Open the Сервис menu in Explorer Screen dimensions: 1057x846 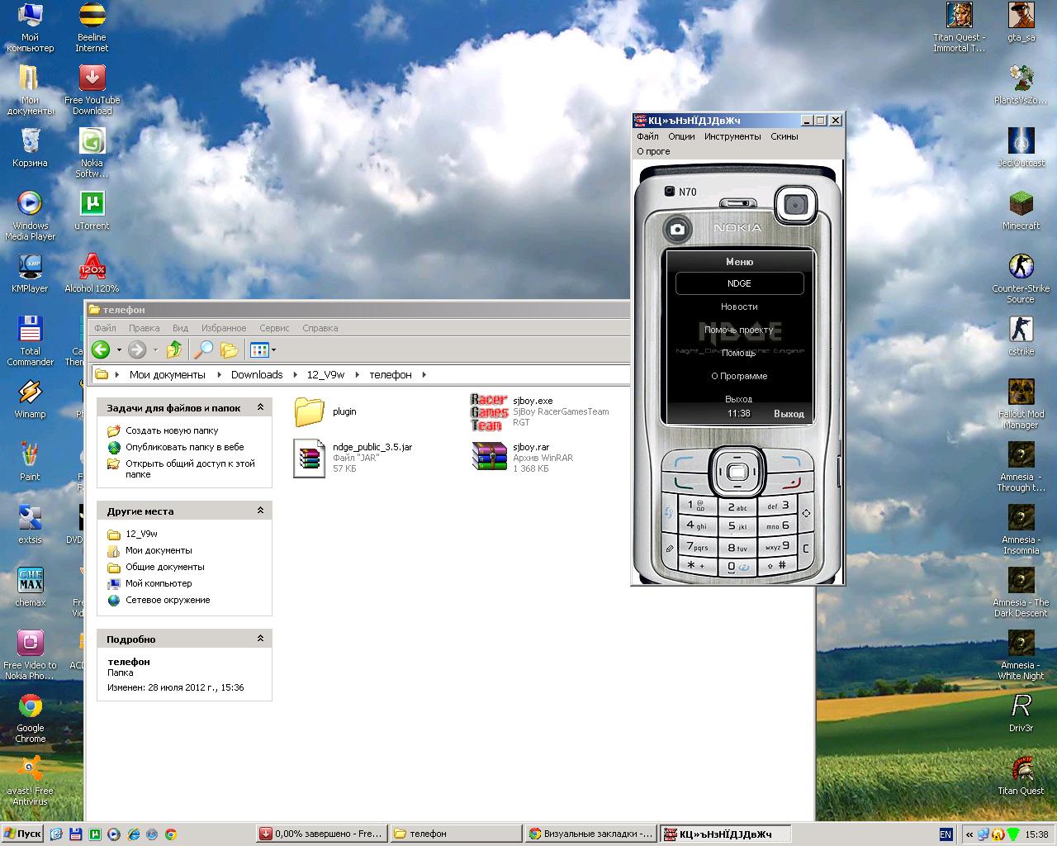pyautogui.click(x=274, y=328)
